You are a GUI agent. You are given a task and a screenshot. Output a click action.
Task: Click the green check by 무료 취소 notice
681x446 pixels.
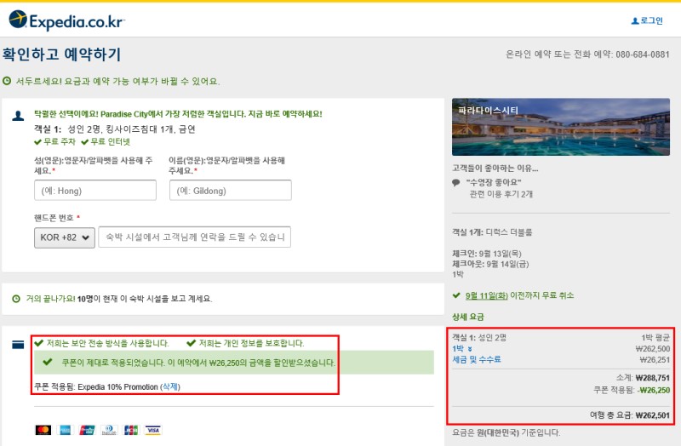[456, 295]
